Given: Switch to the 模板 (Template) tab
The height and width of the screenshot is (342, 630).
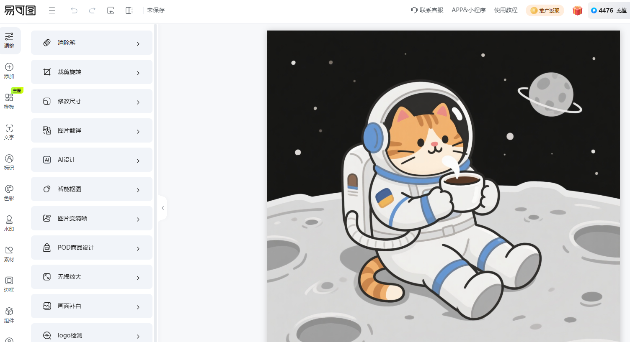Looking at the screenshot, I should (9, 101).
